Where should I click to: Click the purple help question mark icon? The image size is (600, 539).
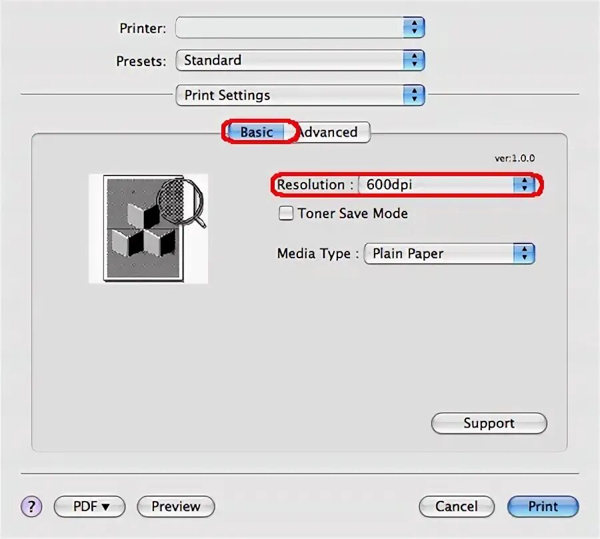[x=31, y=506]
